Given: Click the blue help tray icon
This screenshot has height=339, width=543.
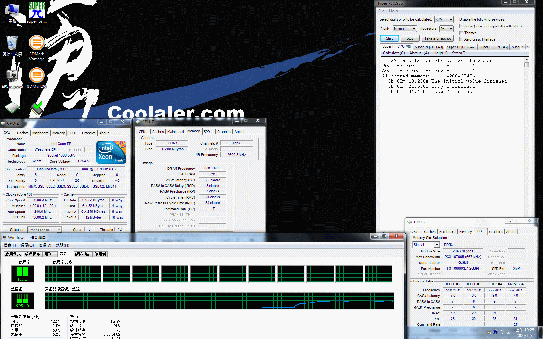Looking at the screenshot, I should [495, 332].
